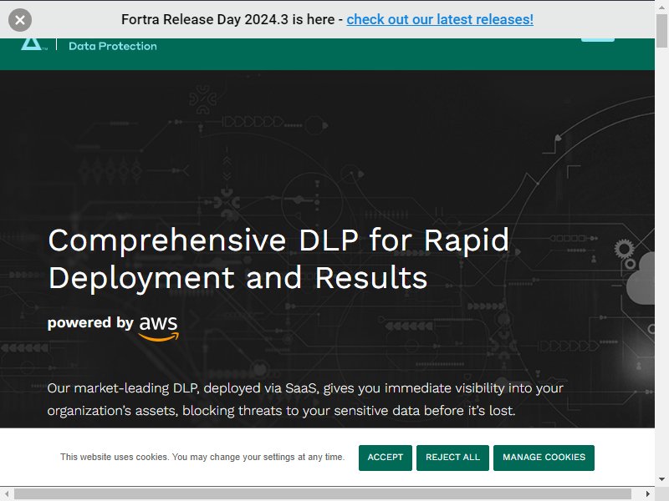Open MANAGE COOKIES settings
The height and width of the screenshot is (501, 669).
(544, 458)
